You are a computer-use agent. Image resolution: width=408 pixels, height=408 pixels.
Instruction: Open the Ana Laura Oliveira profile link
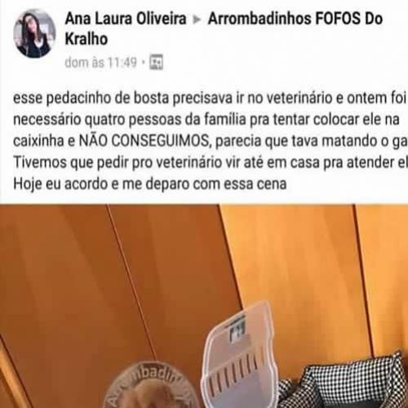(126, 19)
